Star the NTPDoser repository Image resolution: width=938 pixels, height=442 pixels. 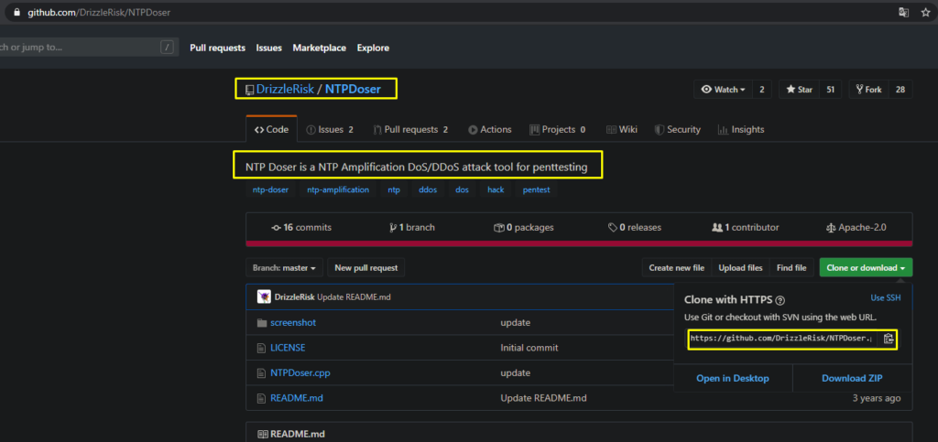click(799, 90)
